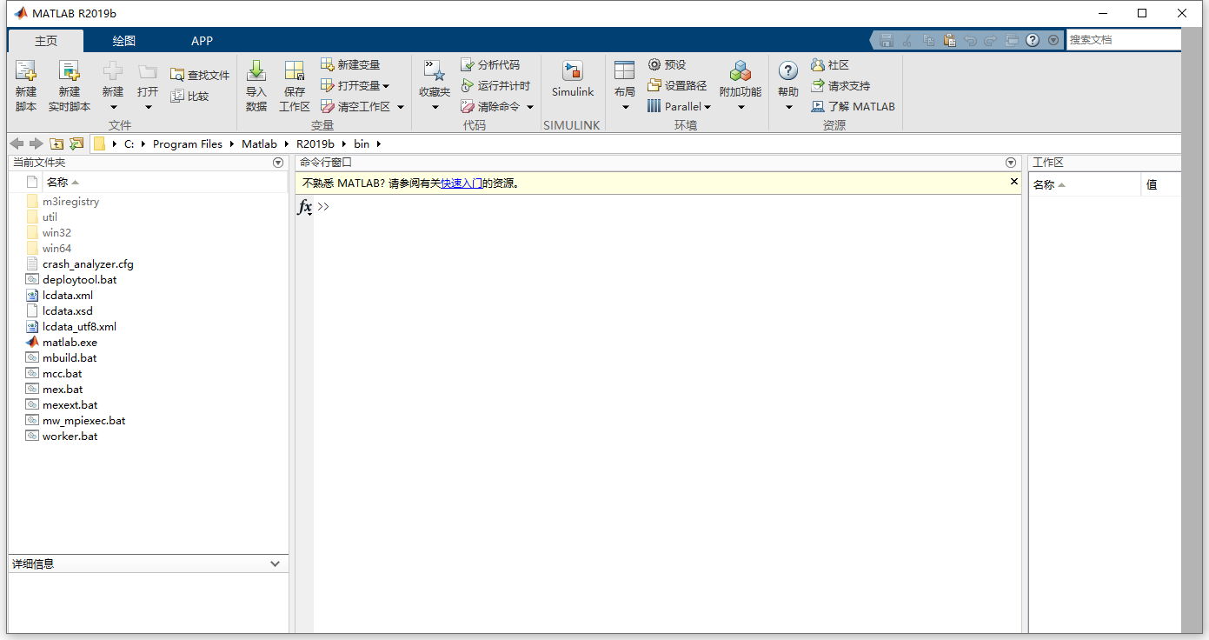The height and width of the screenshot is (640, 1209).
Task: Click 查找文件 (Find Files)
Action: [x=200, y=76]
